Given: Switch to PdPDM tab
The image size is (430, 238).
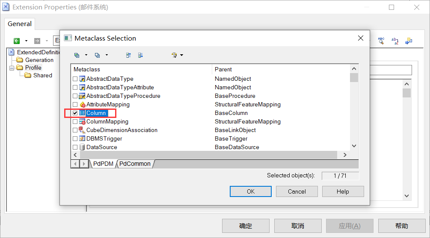Looking at the screenshot, I should 103,164.
